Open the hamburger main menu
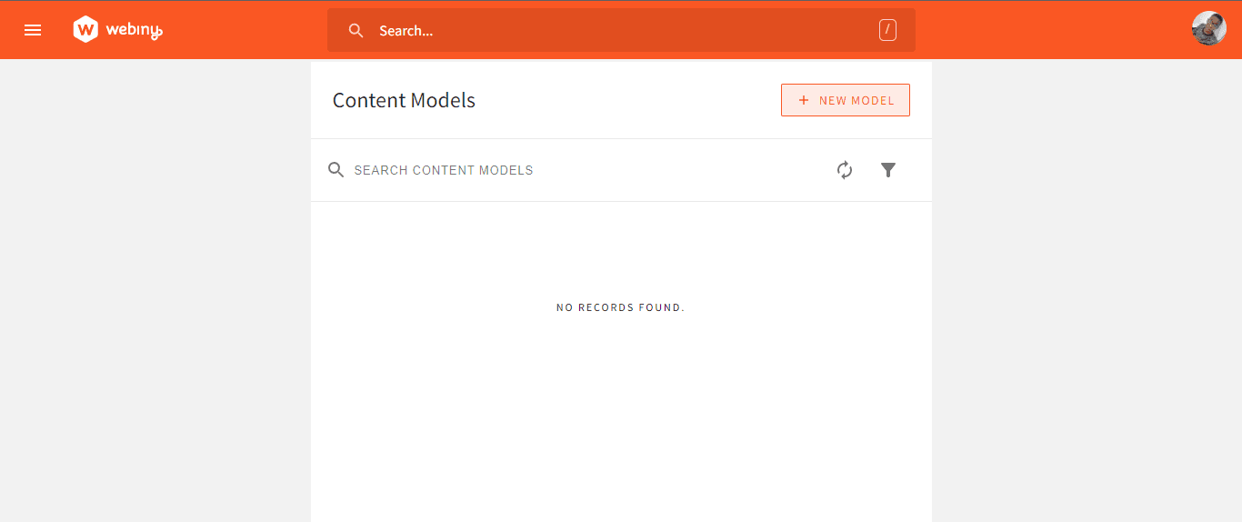 (x=33, y=30)
